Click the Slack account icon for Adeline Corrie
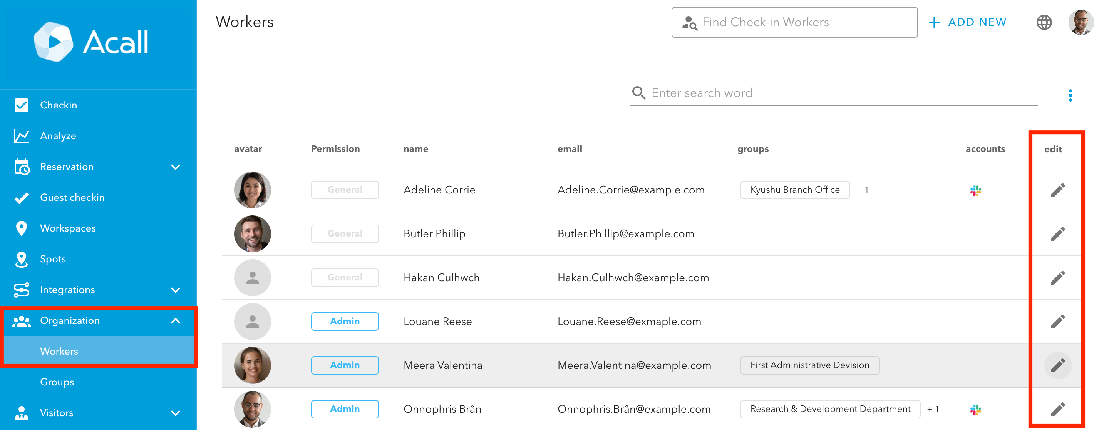Viewport: 1109px width, 430px height. coord(975,190)
